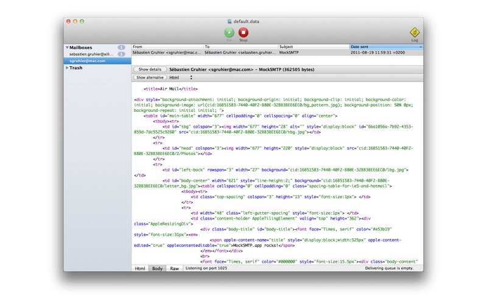
Task: Minimize the window with the yellow button
Action: (75, 21)
